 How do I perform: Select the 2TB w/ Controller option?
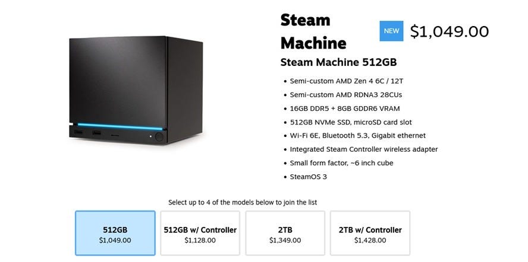[x=370, y=233]
